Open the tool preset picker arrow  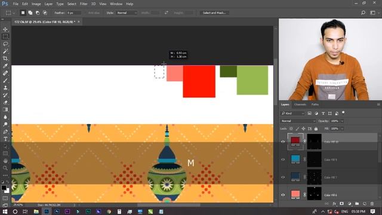14,13
